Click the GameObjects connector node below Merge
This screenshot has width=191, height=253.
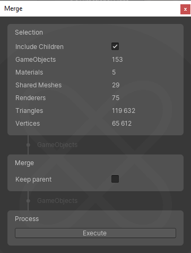click(x=28, y=201)
